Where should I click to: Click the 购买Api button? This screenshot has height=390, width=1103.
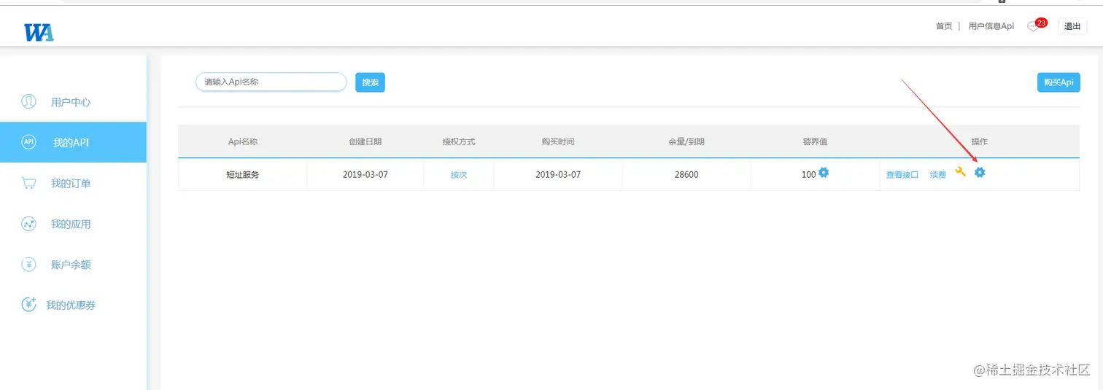pos(1059,82)
